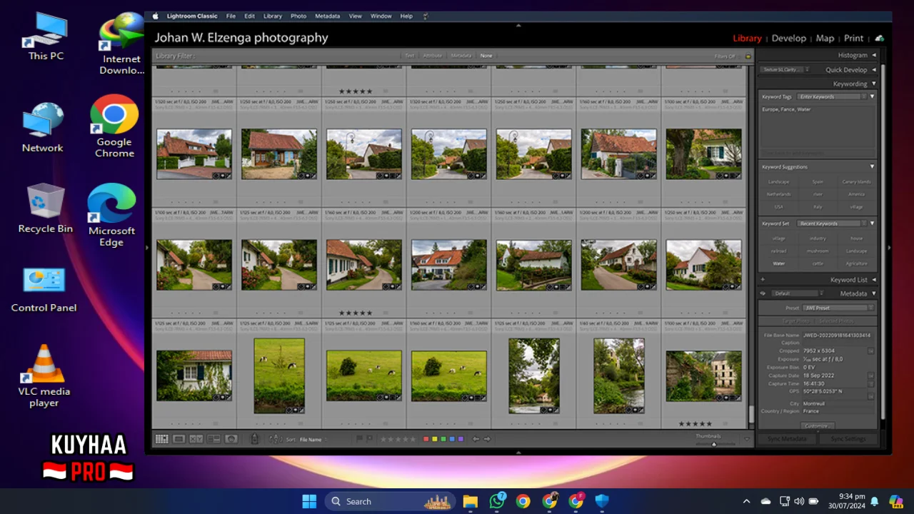Open the toolbar content options triangle
914x514 pixels.
coord(747,439)
